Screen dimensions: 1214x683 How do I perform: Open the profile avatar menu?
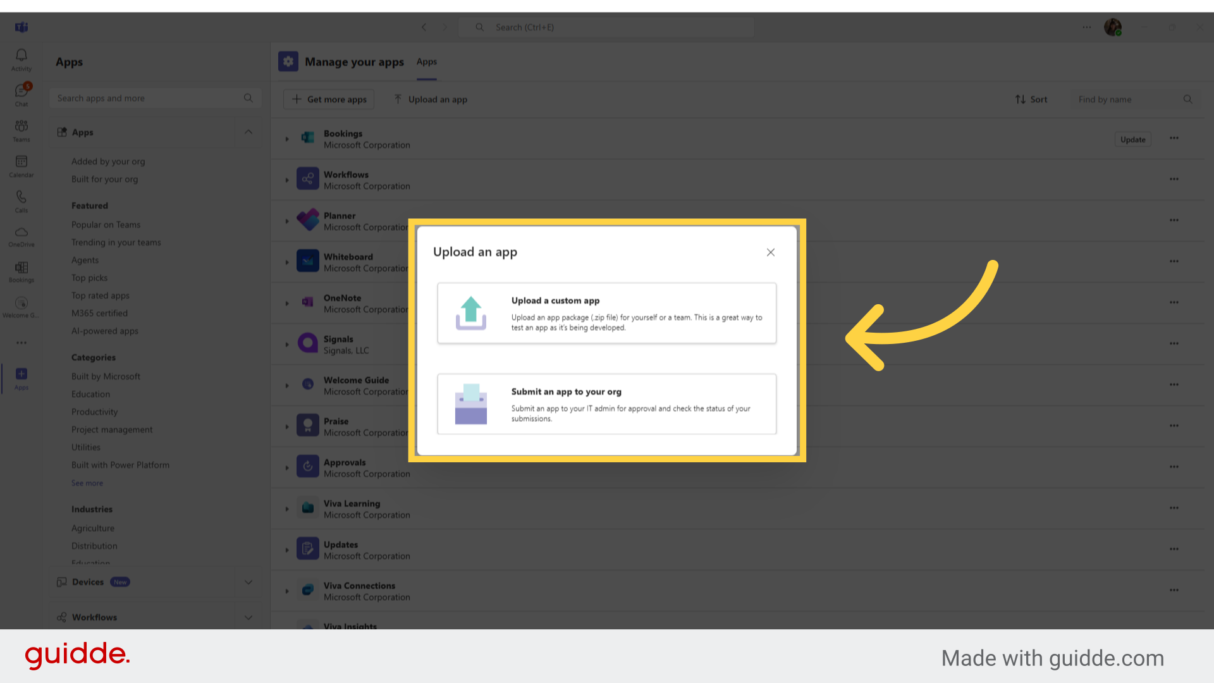[x=1113, y=27]
